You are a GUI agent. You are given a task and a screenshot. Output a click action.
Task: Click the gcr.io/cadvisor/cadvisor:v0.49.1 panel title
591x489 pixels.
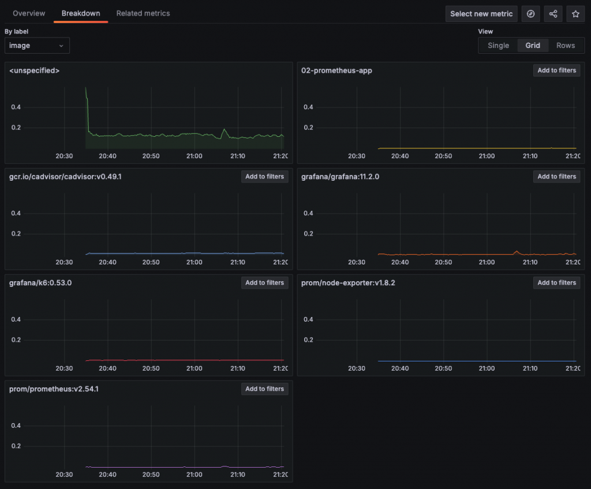pyautogui.click(x=65, y=177)
